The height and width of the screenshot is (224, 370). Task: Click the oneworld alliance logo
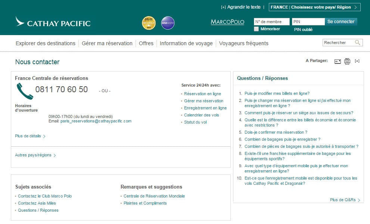(168, 23)
